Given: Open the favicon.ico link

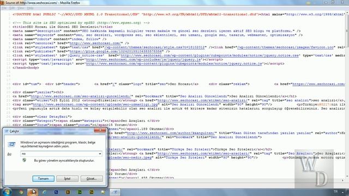Looking at the screenshot, I should [285, 47].
